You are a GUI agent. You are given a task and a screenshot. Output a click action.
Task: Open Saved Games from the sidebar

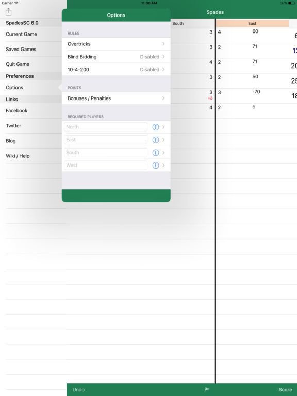pyautogui.click(x=21, y=49)
